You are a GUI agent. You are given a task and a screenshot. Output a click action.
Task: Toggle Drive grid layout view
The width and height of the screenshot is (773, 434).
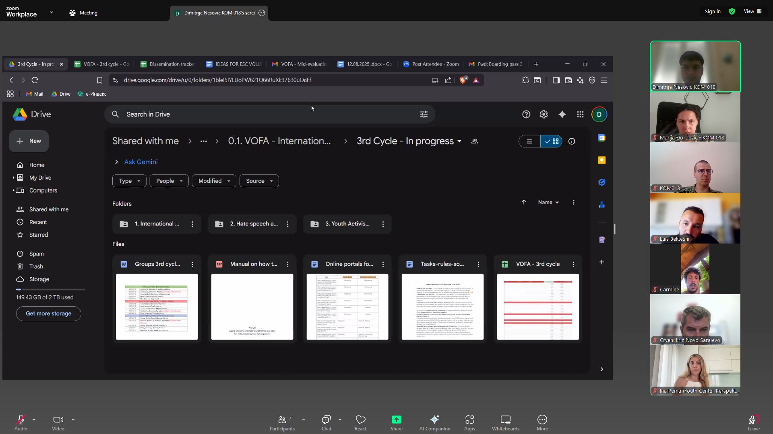[x=552, y=141]
